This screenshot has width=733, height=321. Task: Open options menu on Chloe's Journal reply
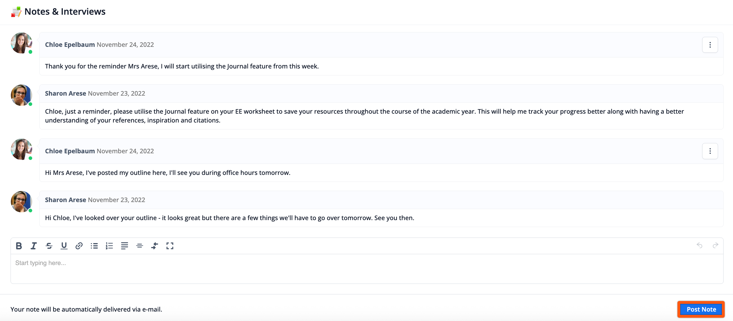click(710, 45)
